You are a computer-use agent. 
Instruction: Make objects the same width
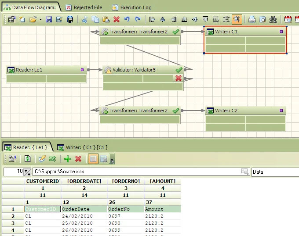(x=216, y=19)
